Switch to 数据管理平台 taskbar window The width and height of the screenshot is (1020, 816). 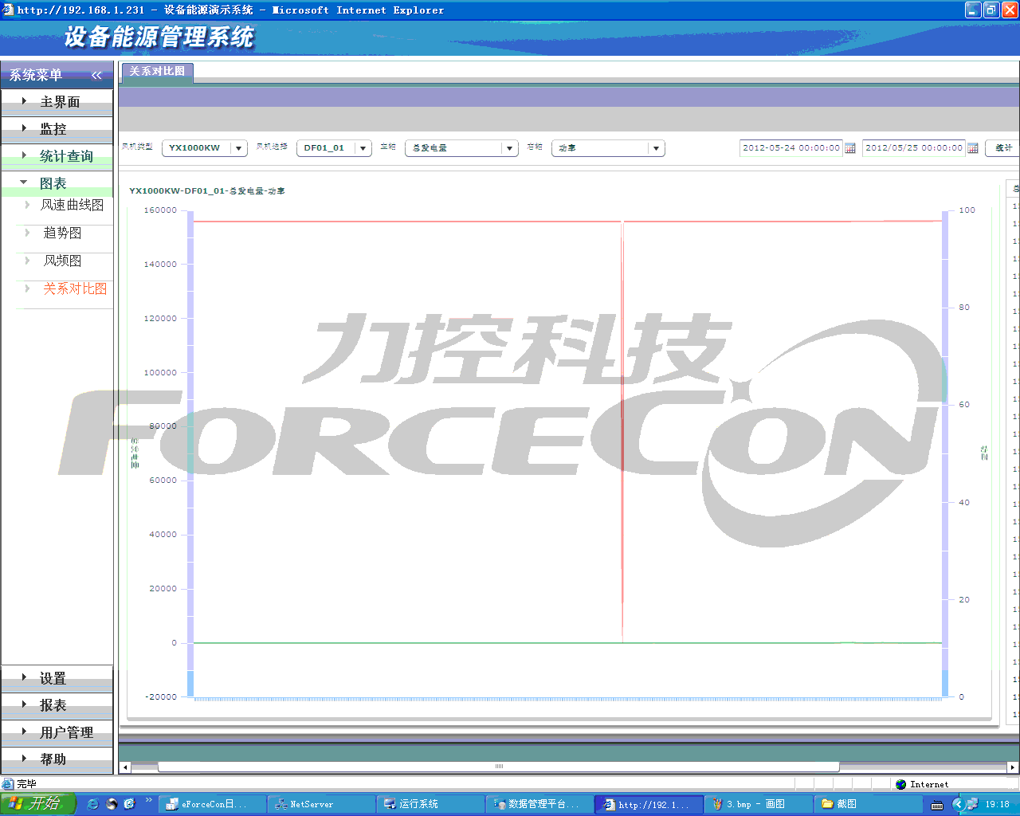(539, 804)
